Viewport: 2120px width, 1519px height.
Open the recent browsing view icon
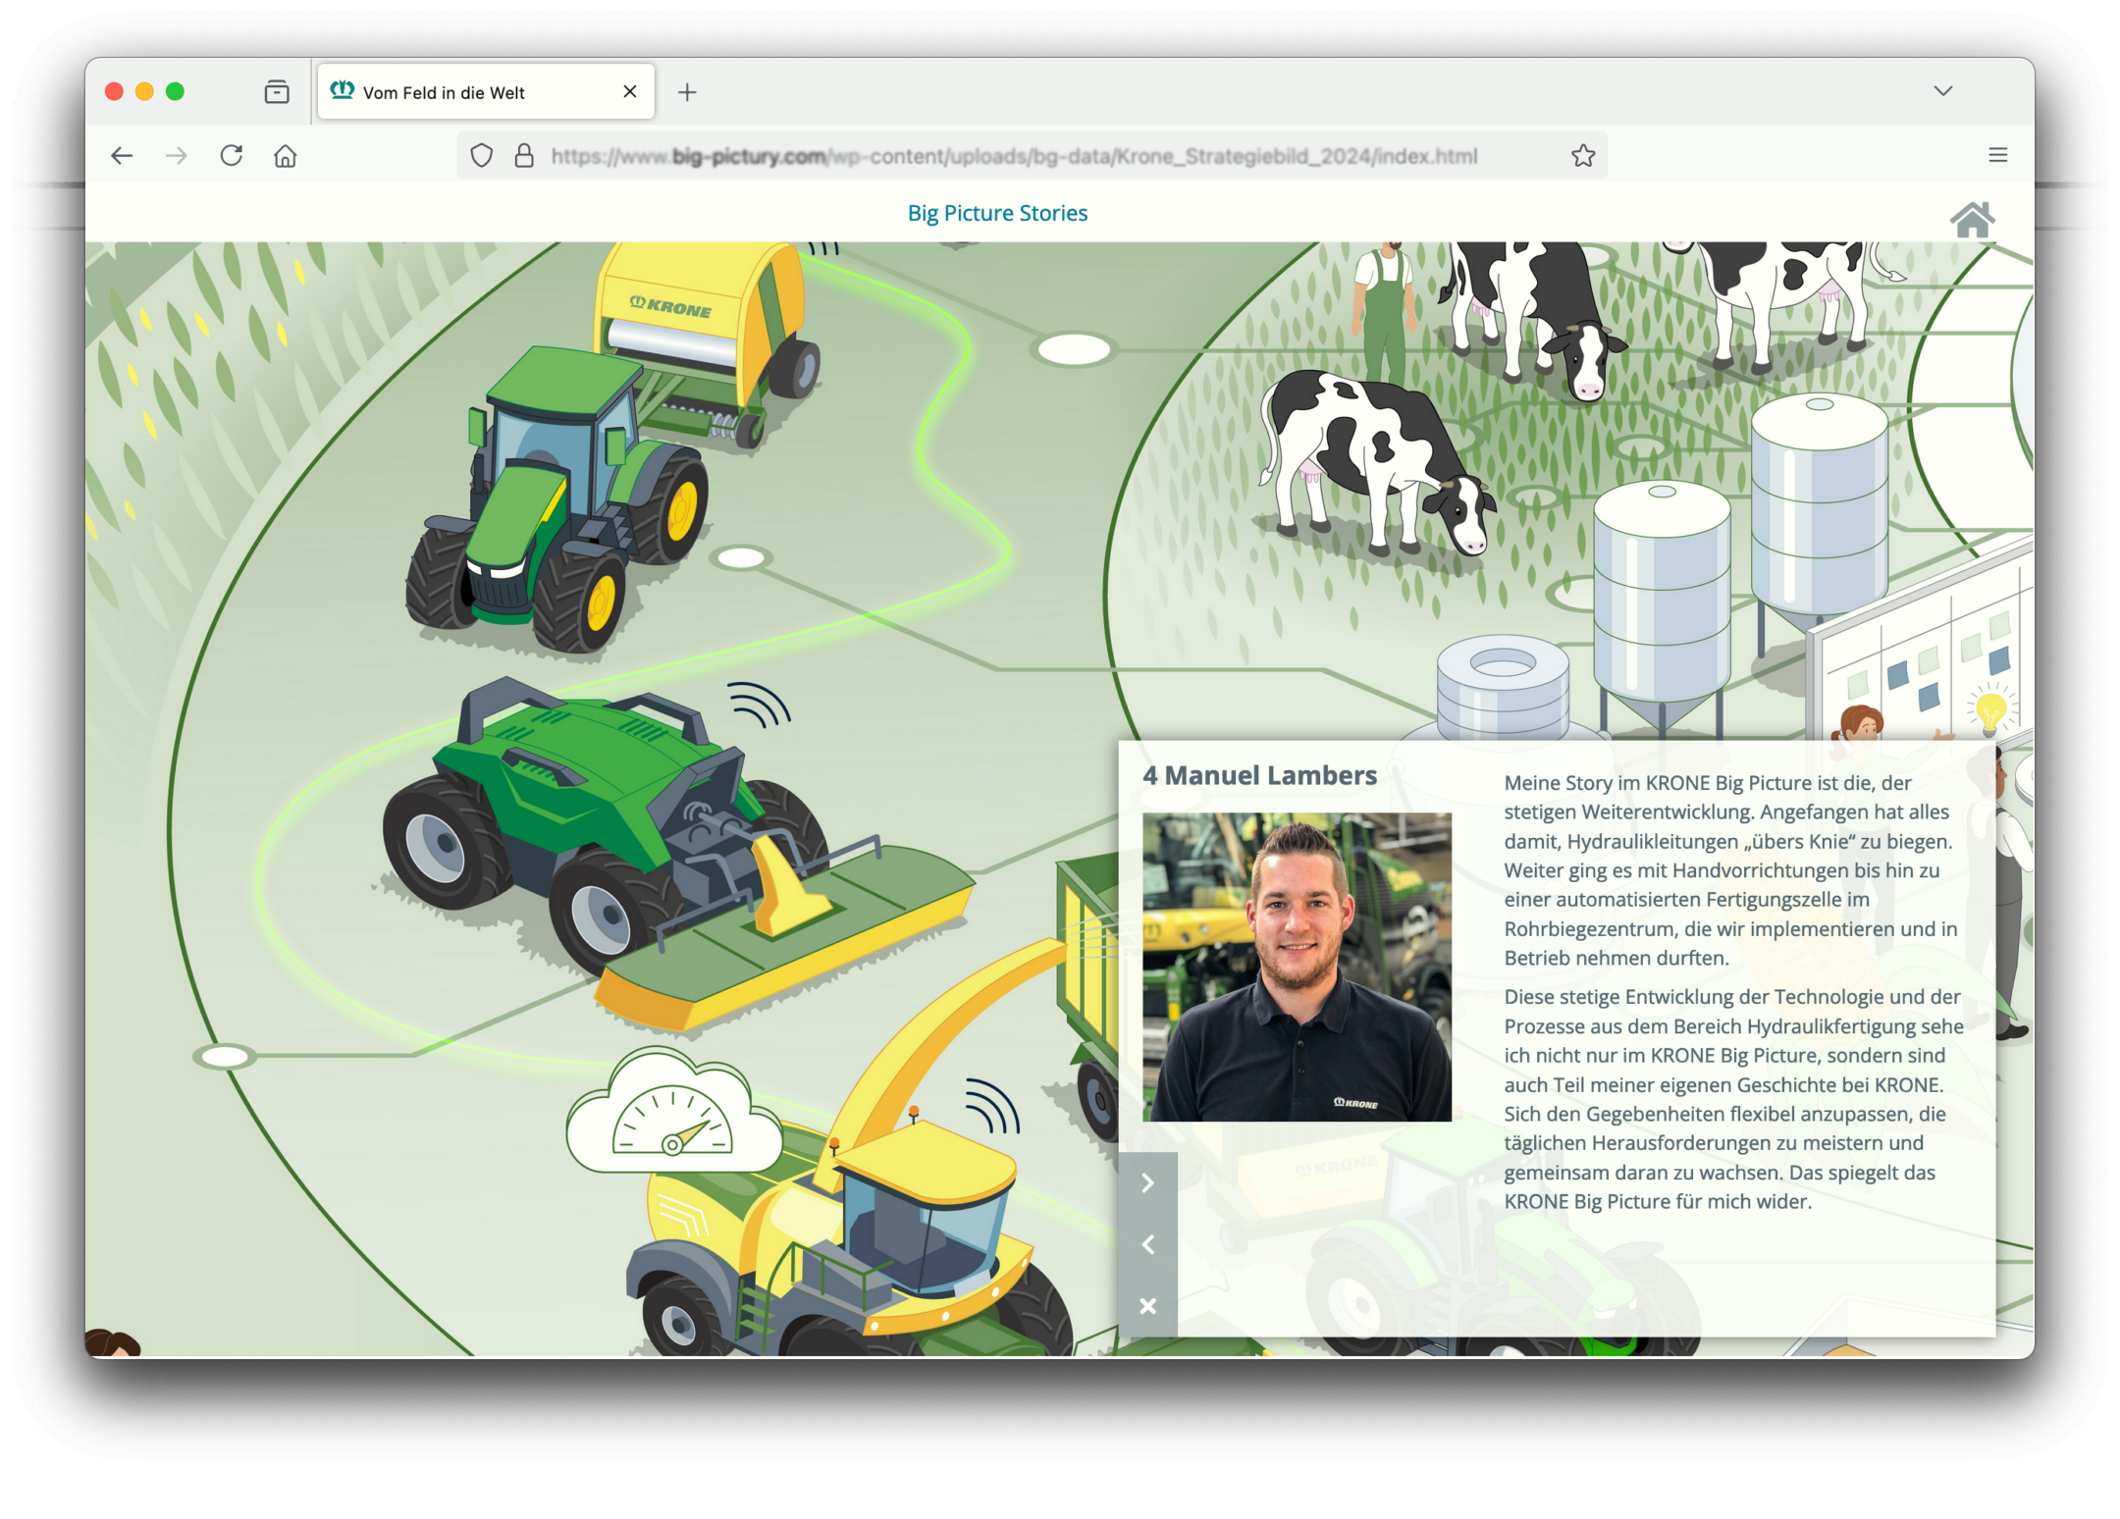click(x=277, y=92)
